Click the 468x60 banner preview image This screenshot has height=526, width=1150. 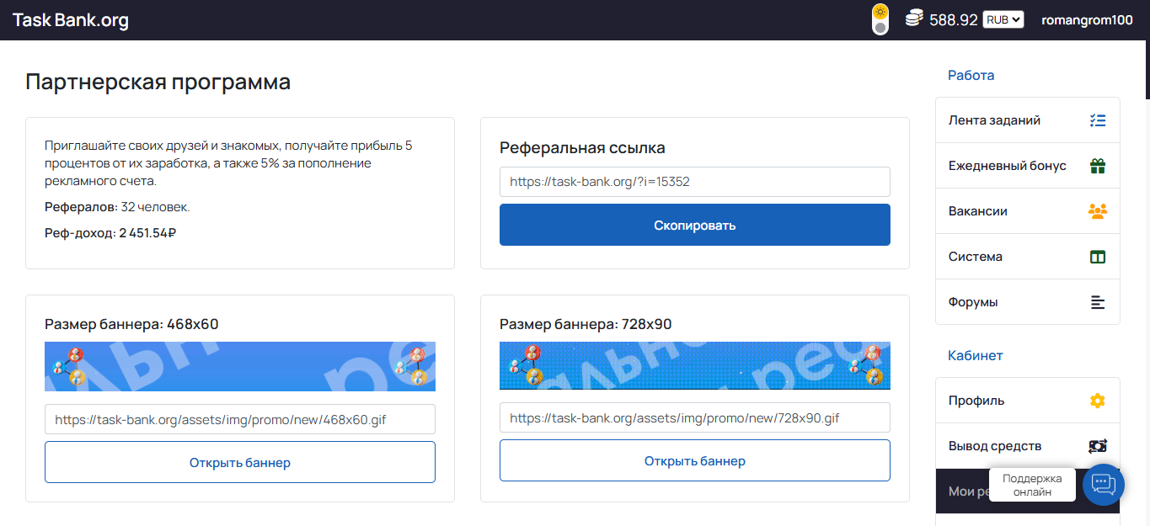click(x=240, y=366)
